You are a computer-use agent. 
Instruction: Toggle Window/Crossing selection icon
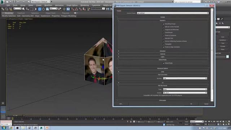coord(35,9)
